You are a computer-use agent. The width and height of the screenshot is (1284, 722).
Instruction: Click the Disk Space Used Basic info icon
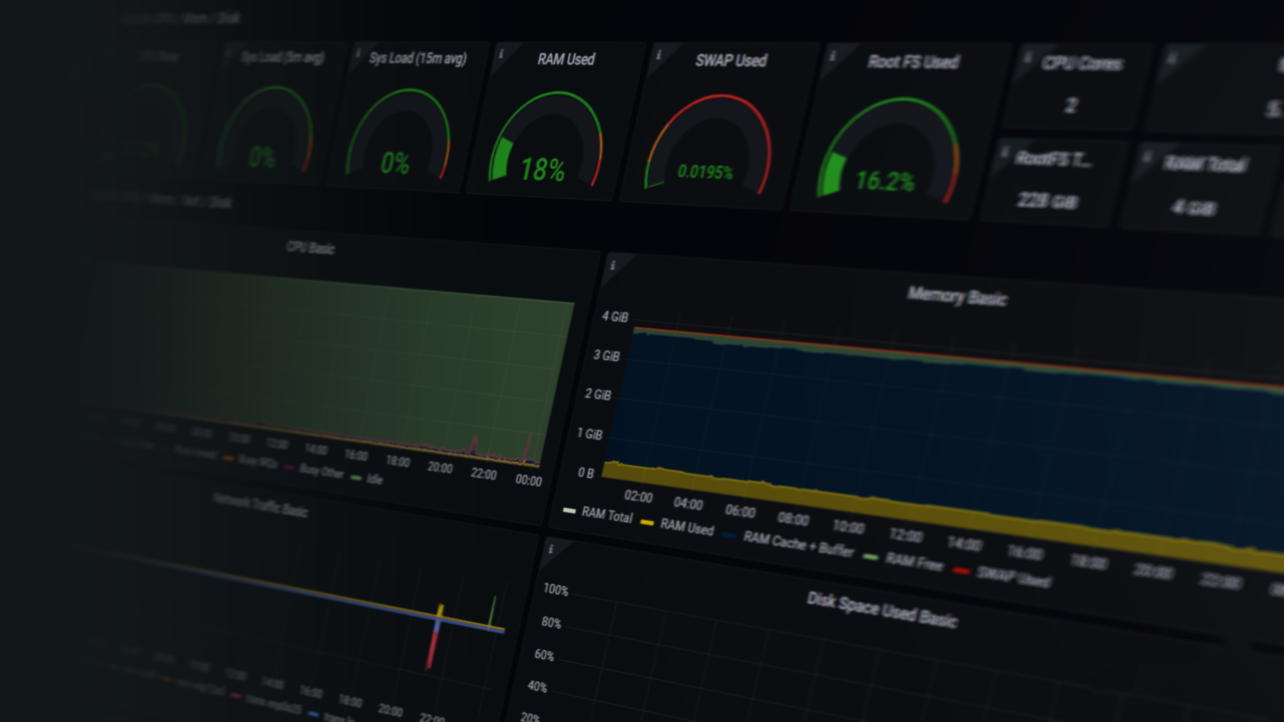[x=550, y=549]
